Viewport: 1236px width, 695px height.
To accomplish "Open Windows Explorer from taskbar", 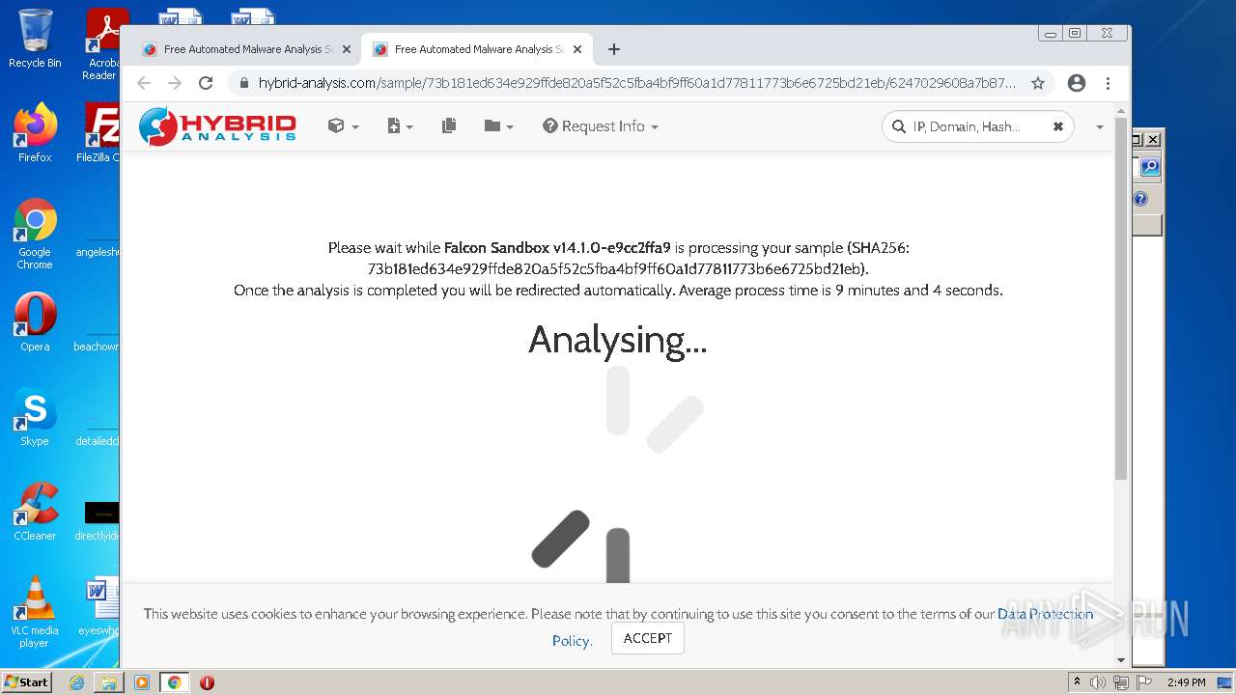I will 109,682.
